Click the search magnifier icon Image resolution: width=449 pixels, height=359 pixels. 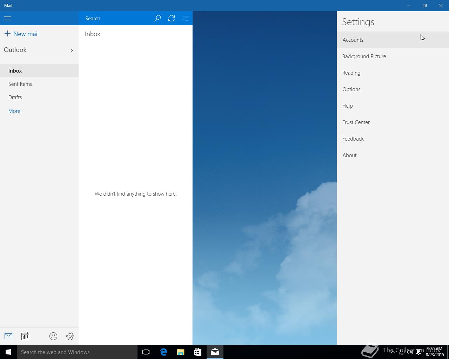158,18
